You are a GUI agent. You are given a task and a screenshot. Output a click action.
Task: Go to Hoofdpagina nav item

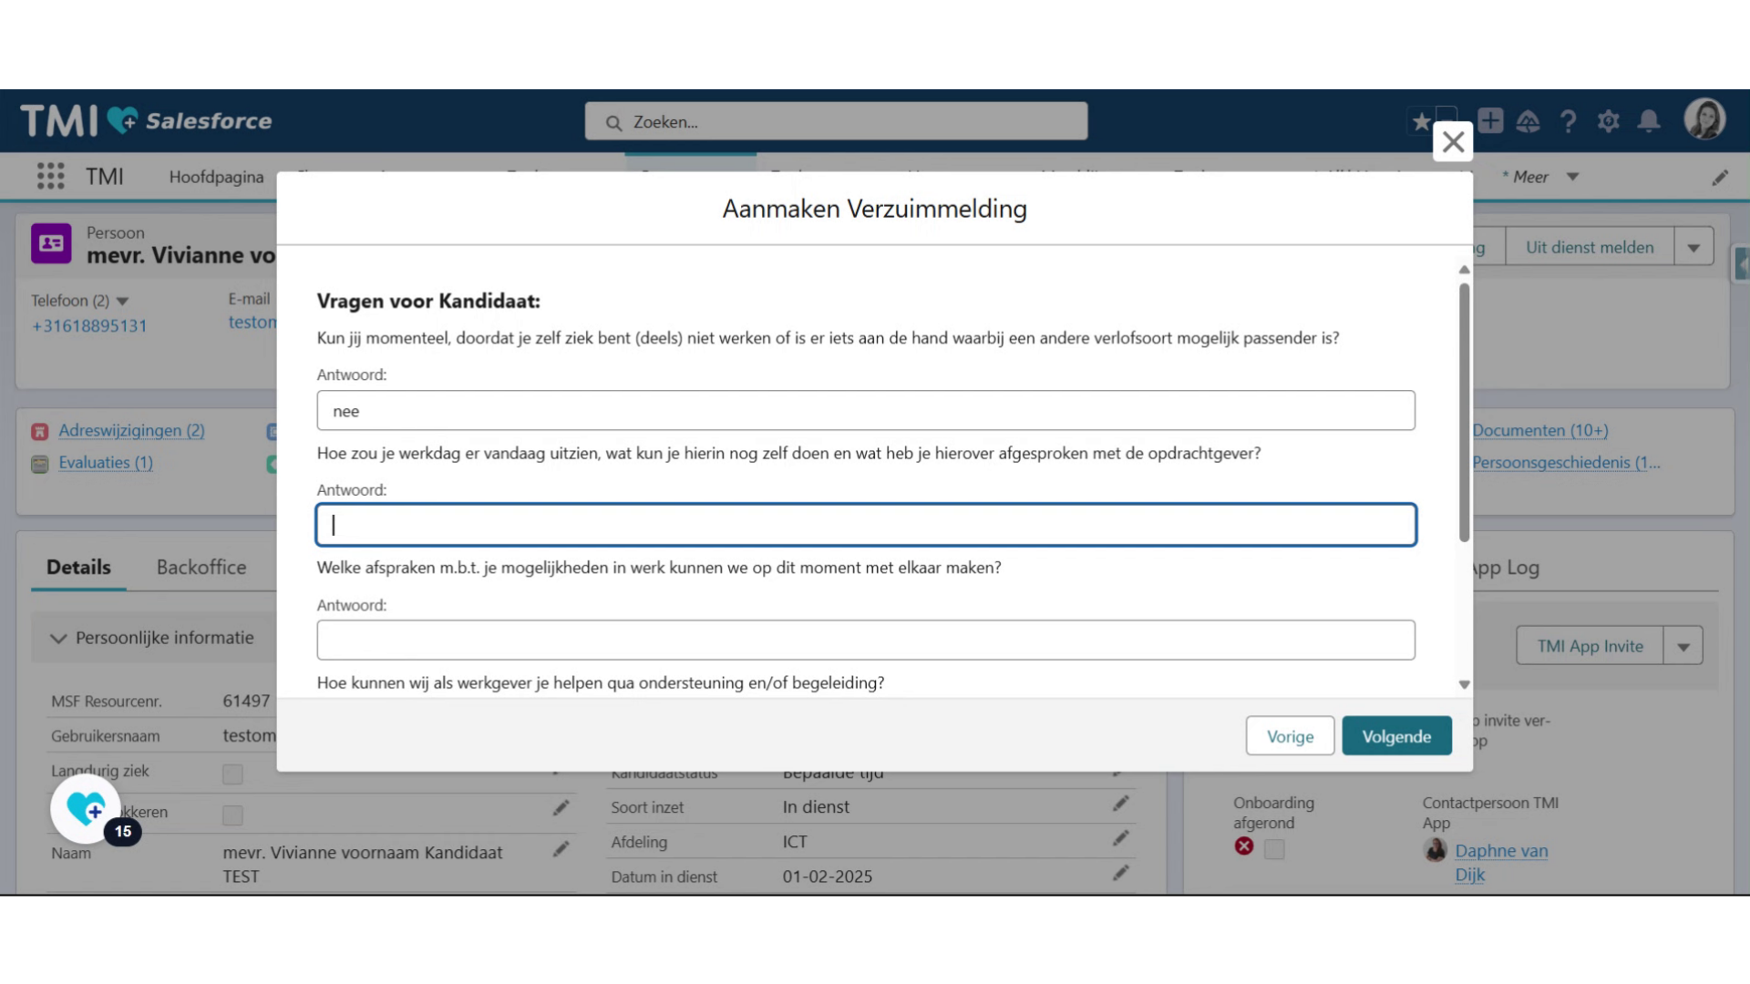click(x=216, y=177)
